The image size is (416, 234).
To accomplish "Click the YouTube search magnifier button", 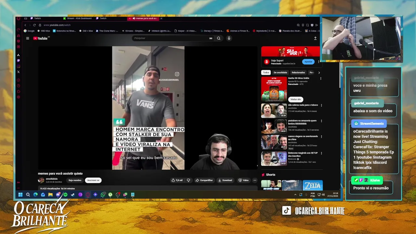I will tap(219, 38).
